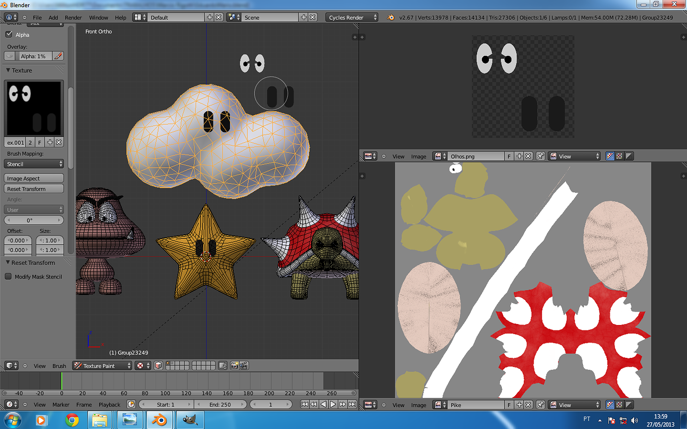Pin the Olhos.png image with pushpin
The image size is (687, 429).
pyautogui.click(x=540, y=156)
